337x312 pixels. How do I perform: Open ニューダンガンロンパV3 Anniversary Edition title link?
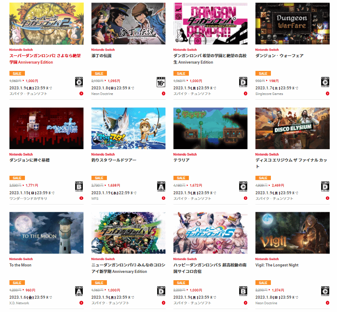click(x=128, y=268)
